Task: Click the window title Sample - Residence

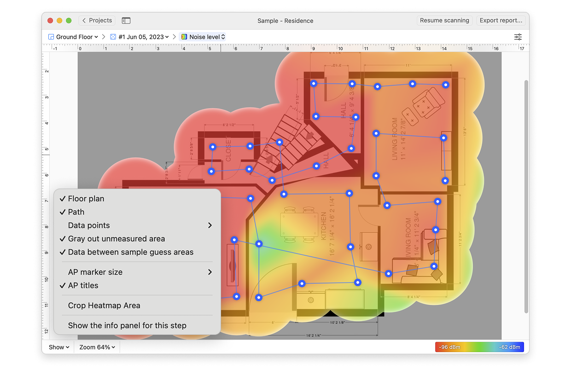Action: 285,21
